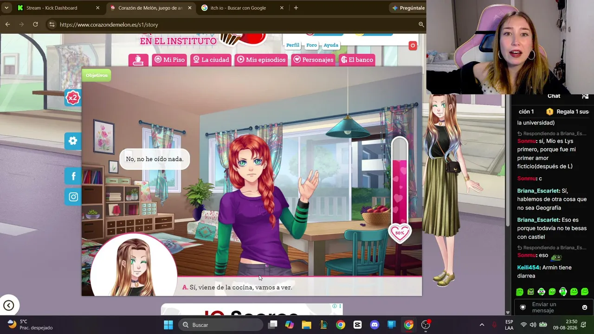
Task: Open CapCut from the taskbar
Action: pos(357,325)
